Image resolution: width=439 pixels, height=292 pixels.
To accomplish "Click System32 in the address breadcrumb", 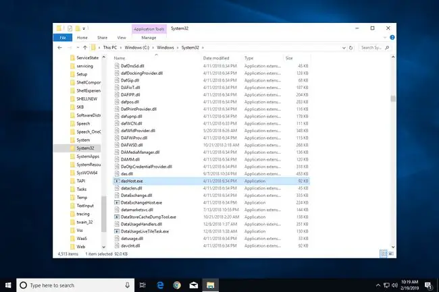I will [x=190, y=48].
